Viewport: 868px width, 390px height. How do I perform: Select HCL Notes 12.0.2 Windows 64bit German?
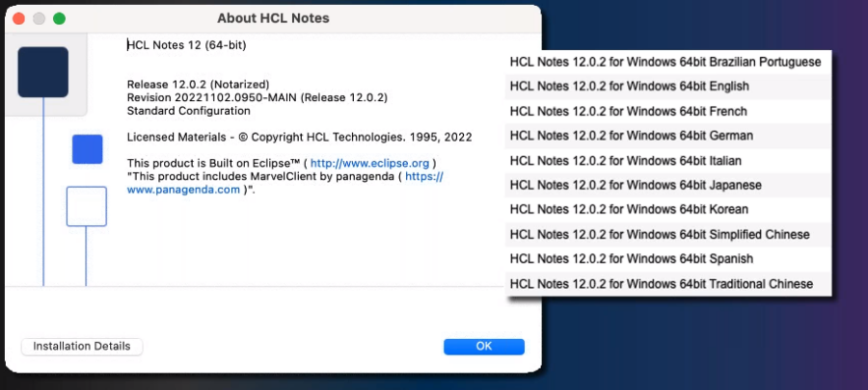[668, 136]
